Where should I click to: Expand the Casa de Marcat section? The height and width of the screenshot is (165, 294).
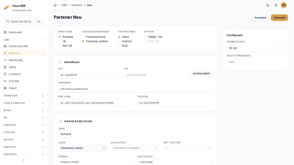(24, 103)
